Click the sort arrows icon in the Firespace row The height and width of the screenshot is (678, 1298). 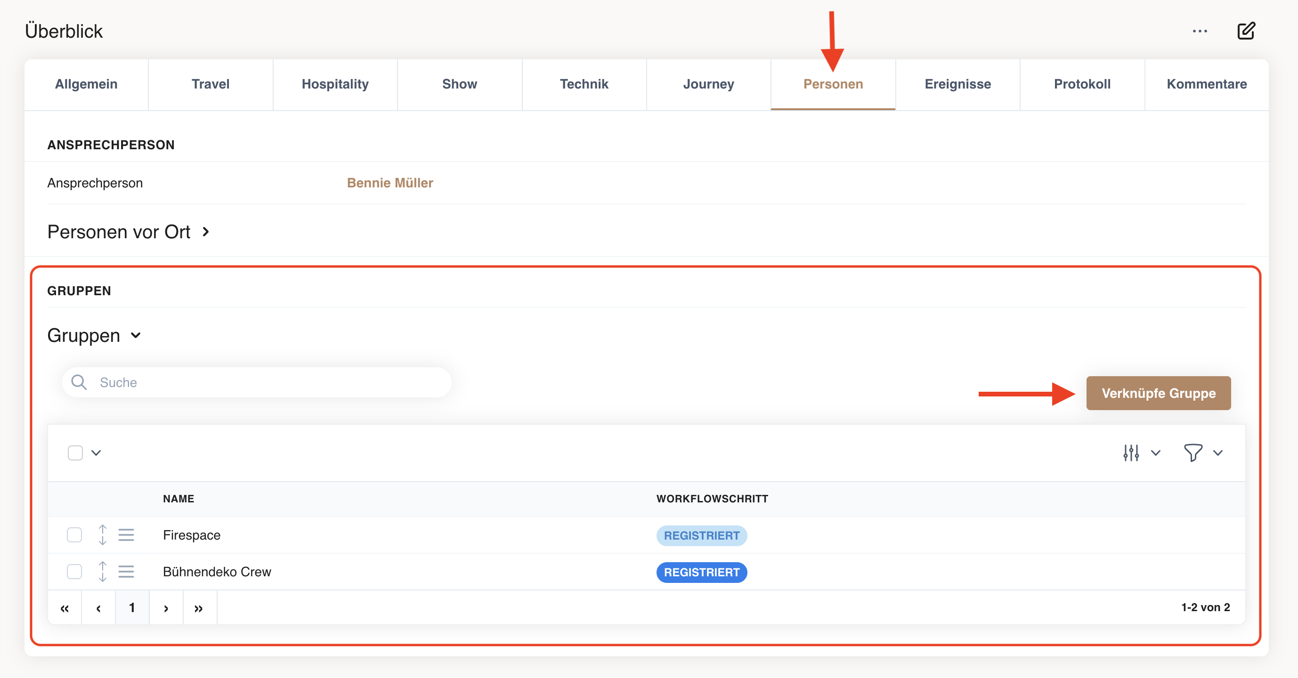[x=102, y=535]
